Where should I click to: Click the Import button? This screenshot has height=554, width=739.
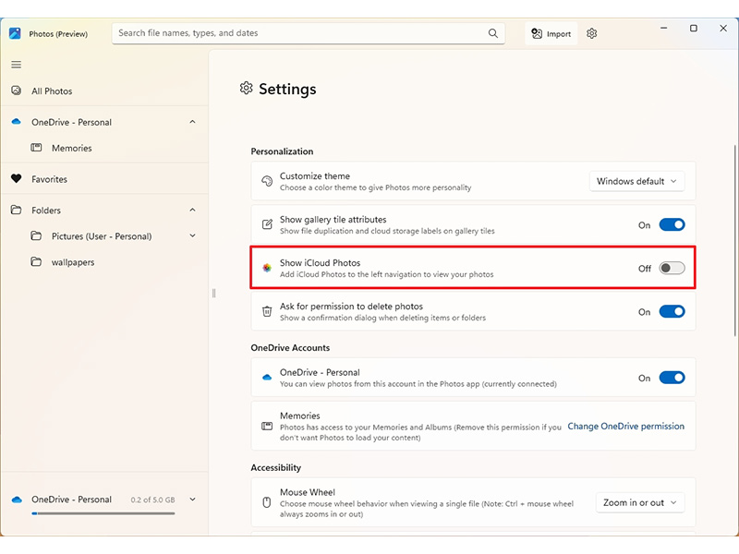(551, 33)
